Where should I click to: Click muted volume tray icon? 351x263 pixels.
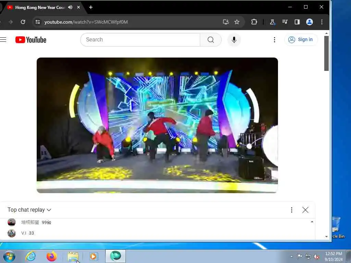pos(316,256)
